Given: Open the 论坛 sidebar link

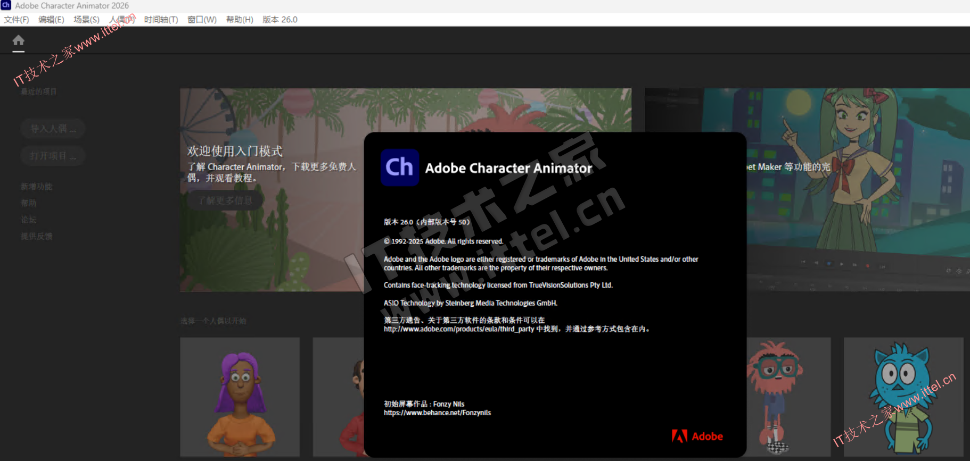Looking at the screenshot, I should (29, 220).
